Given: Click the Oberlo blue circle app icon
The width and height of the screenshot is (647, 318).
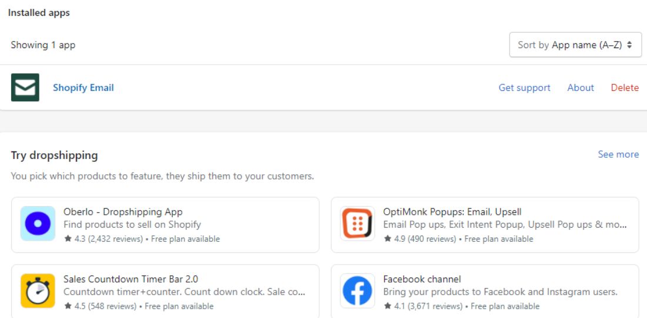Looking at the screenshot, I should point(38,224).
